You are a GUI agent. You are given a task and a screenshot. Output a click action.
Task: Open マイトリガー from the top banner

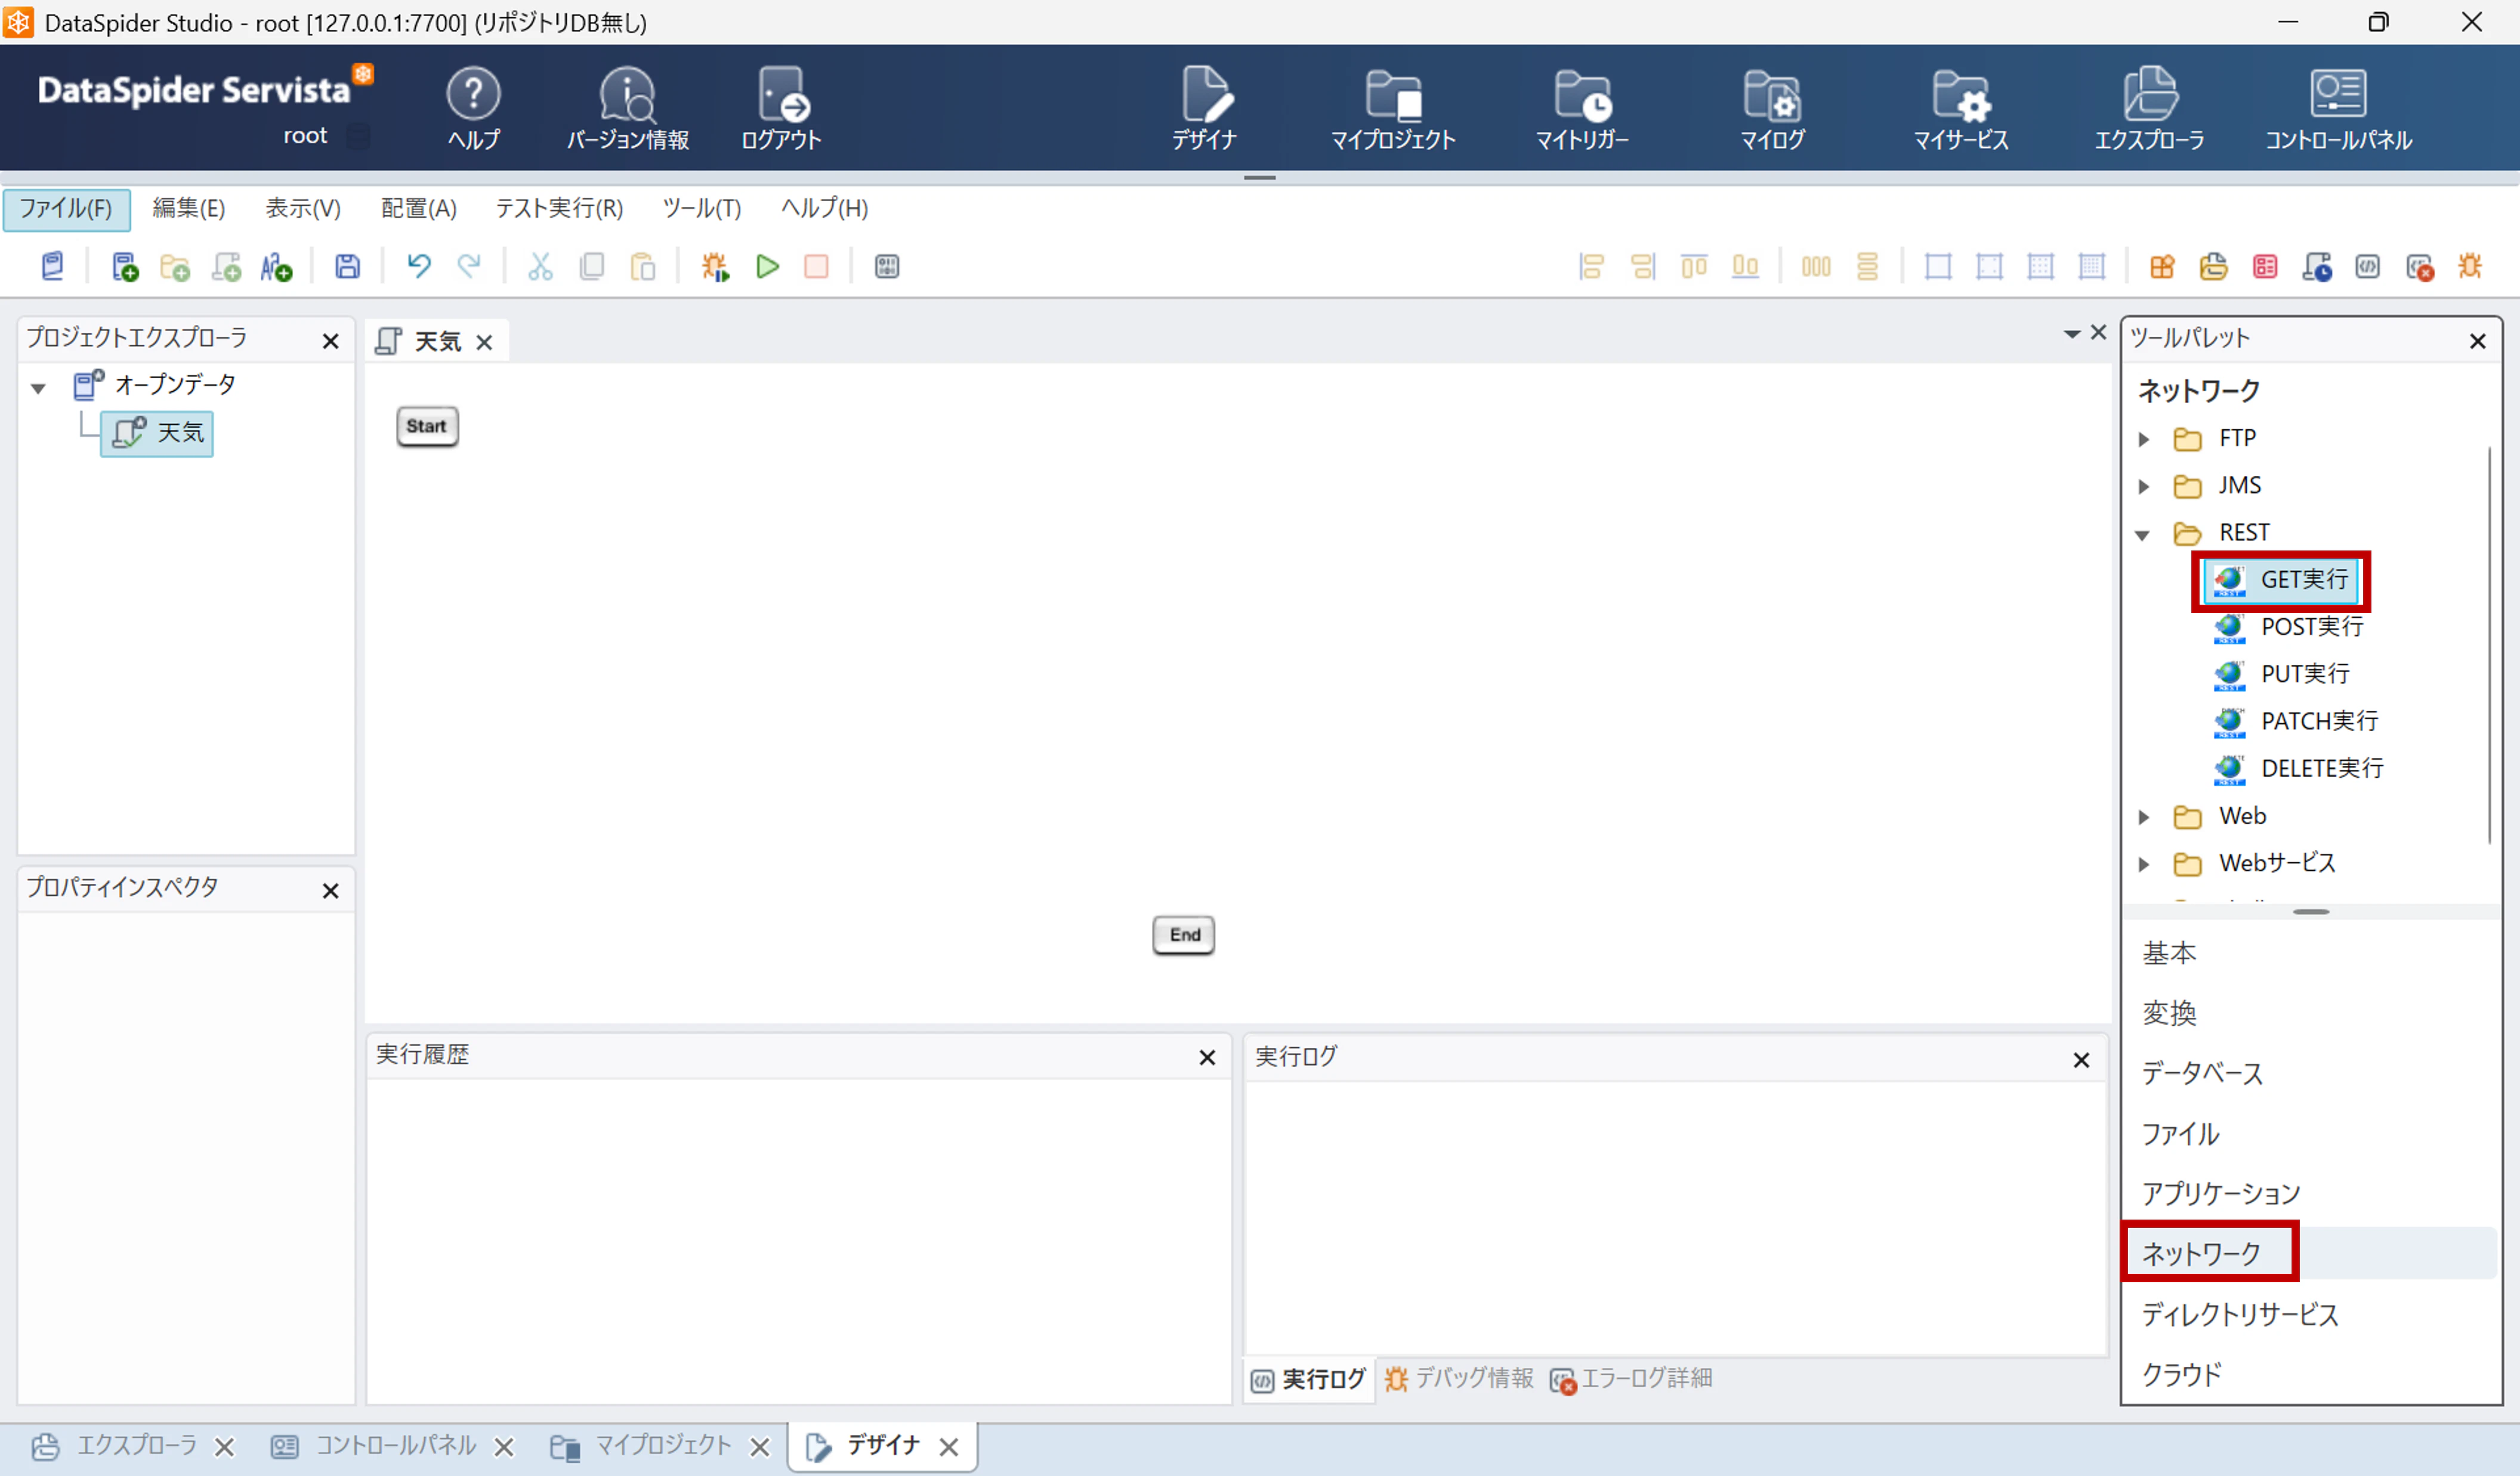[1582, 108]
